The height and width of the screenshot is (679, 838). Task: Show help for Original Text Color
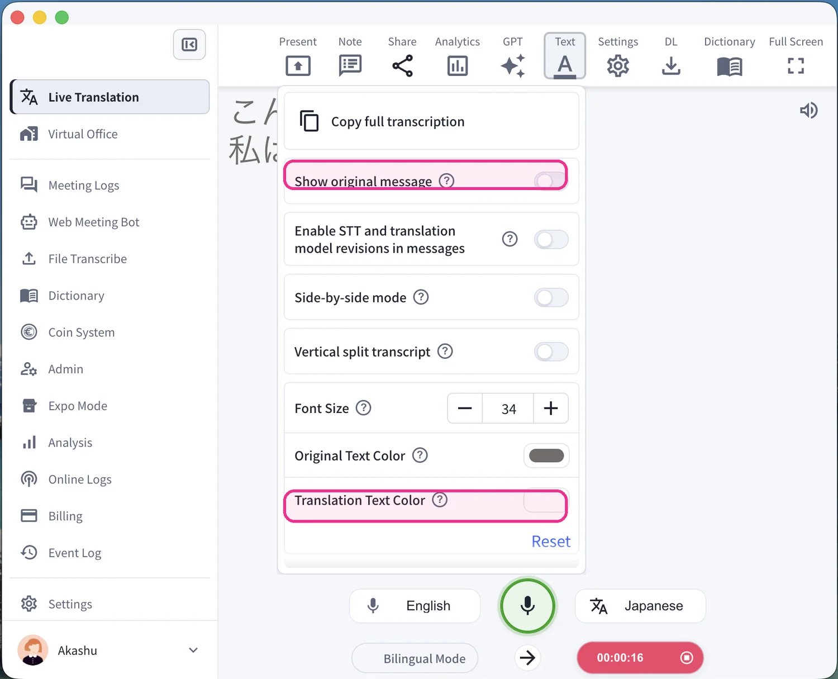coord(420,455)
